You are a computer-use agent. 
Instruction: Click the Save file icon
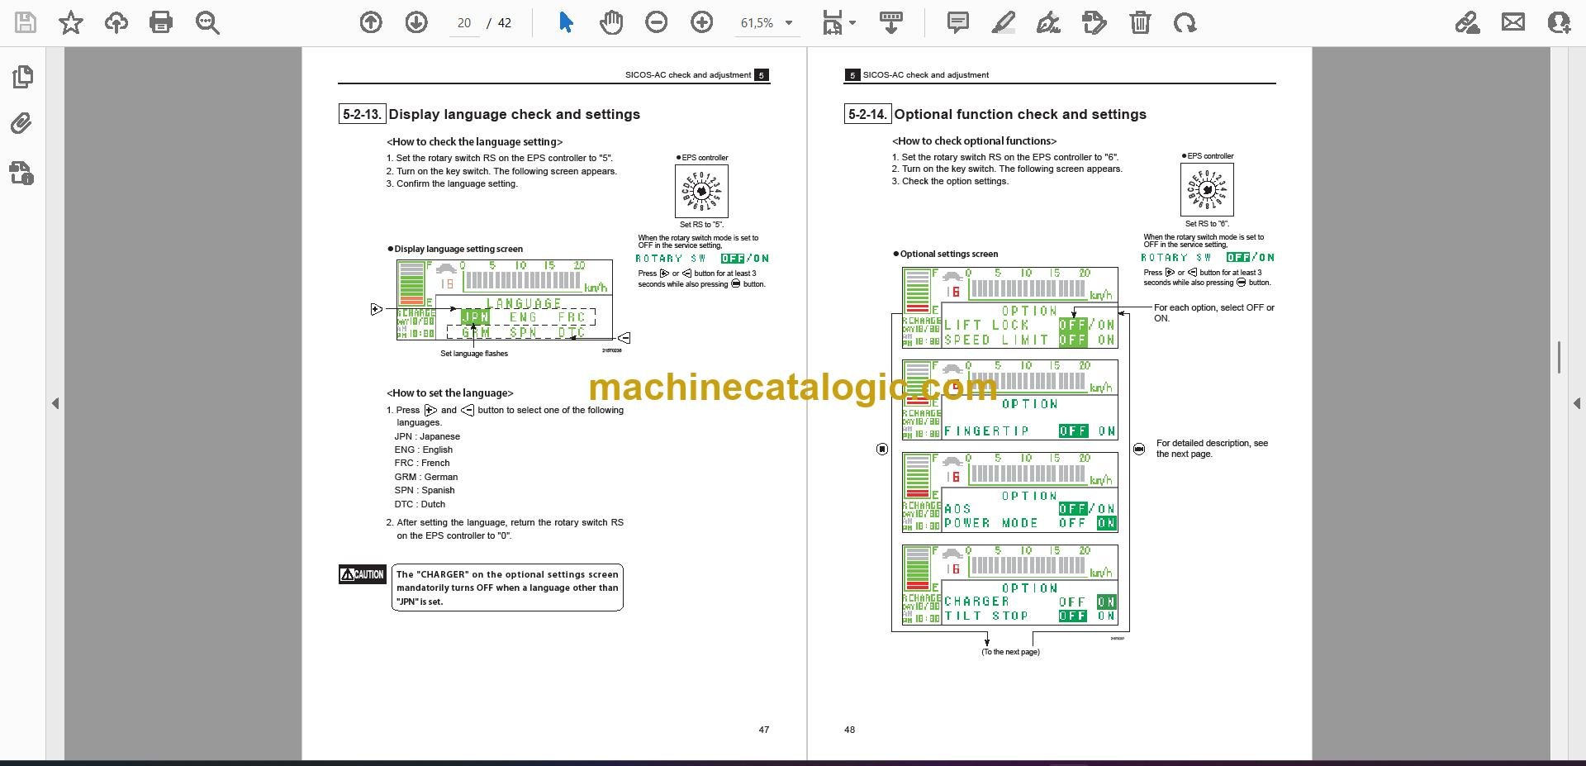pos(26,22)
